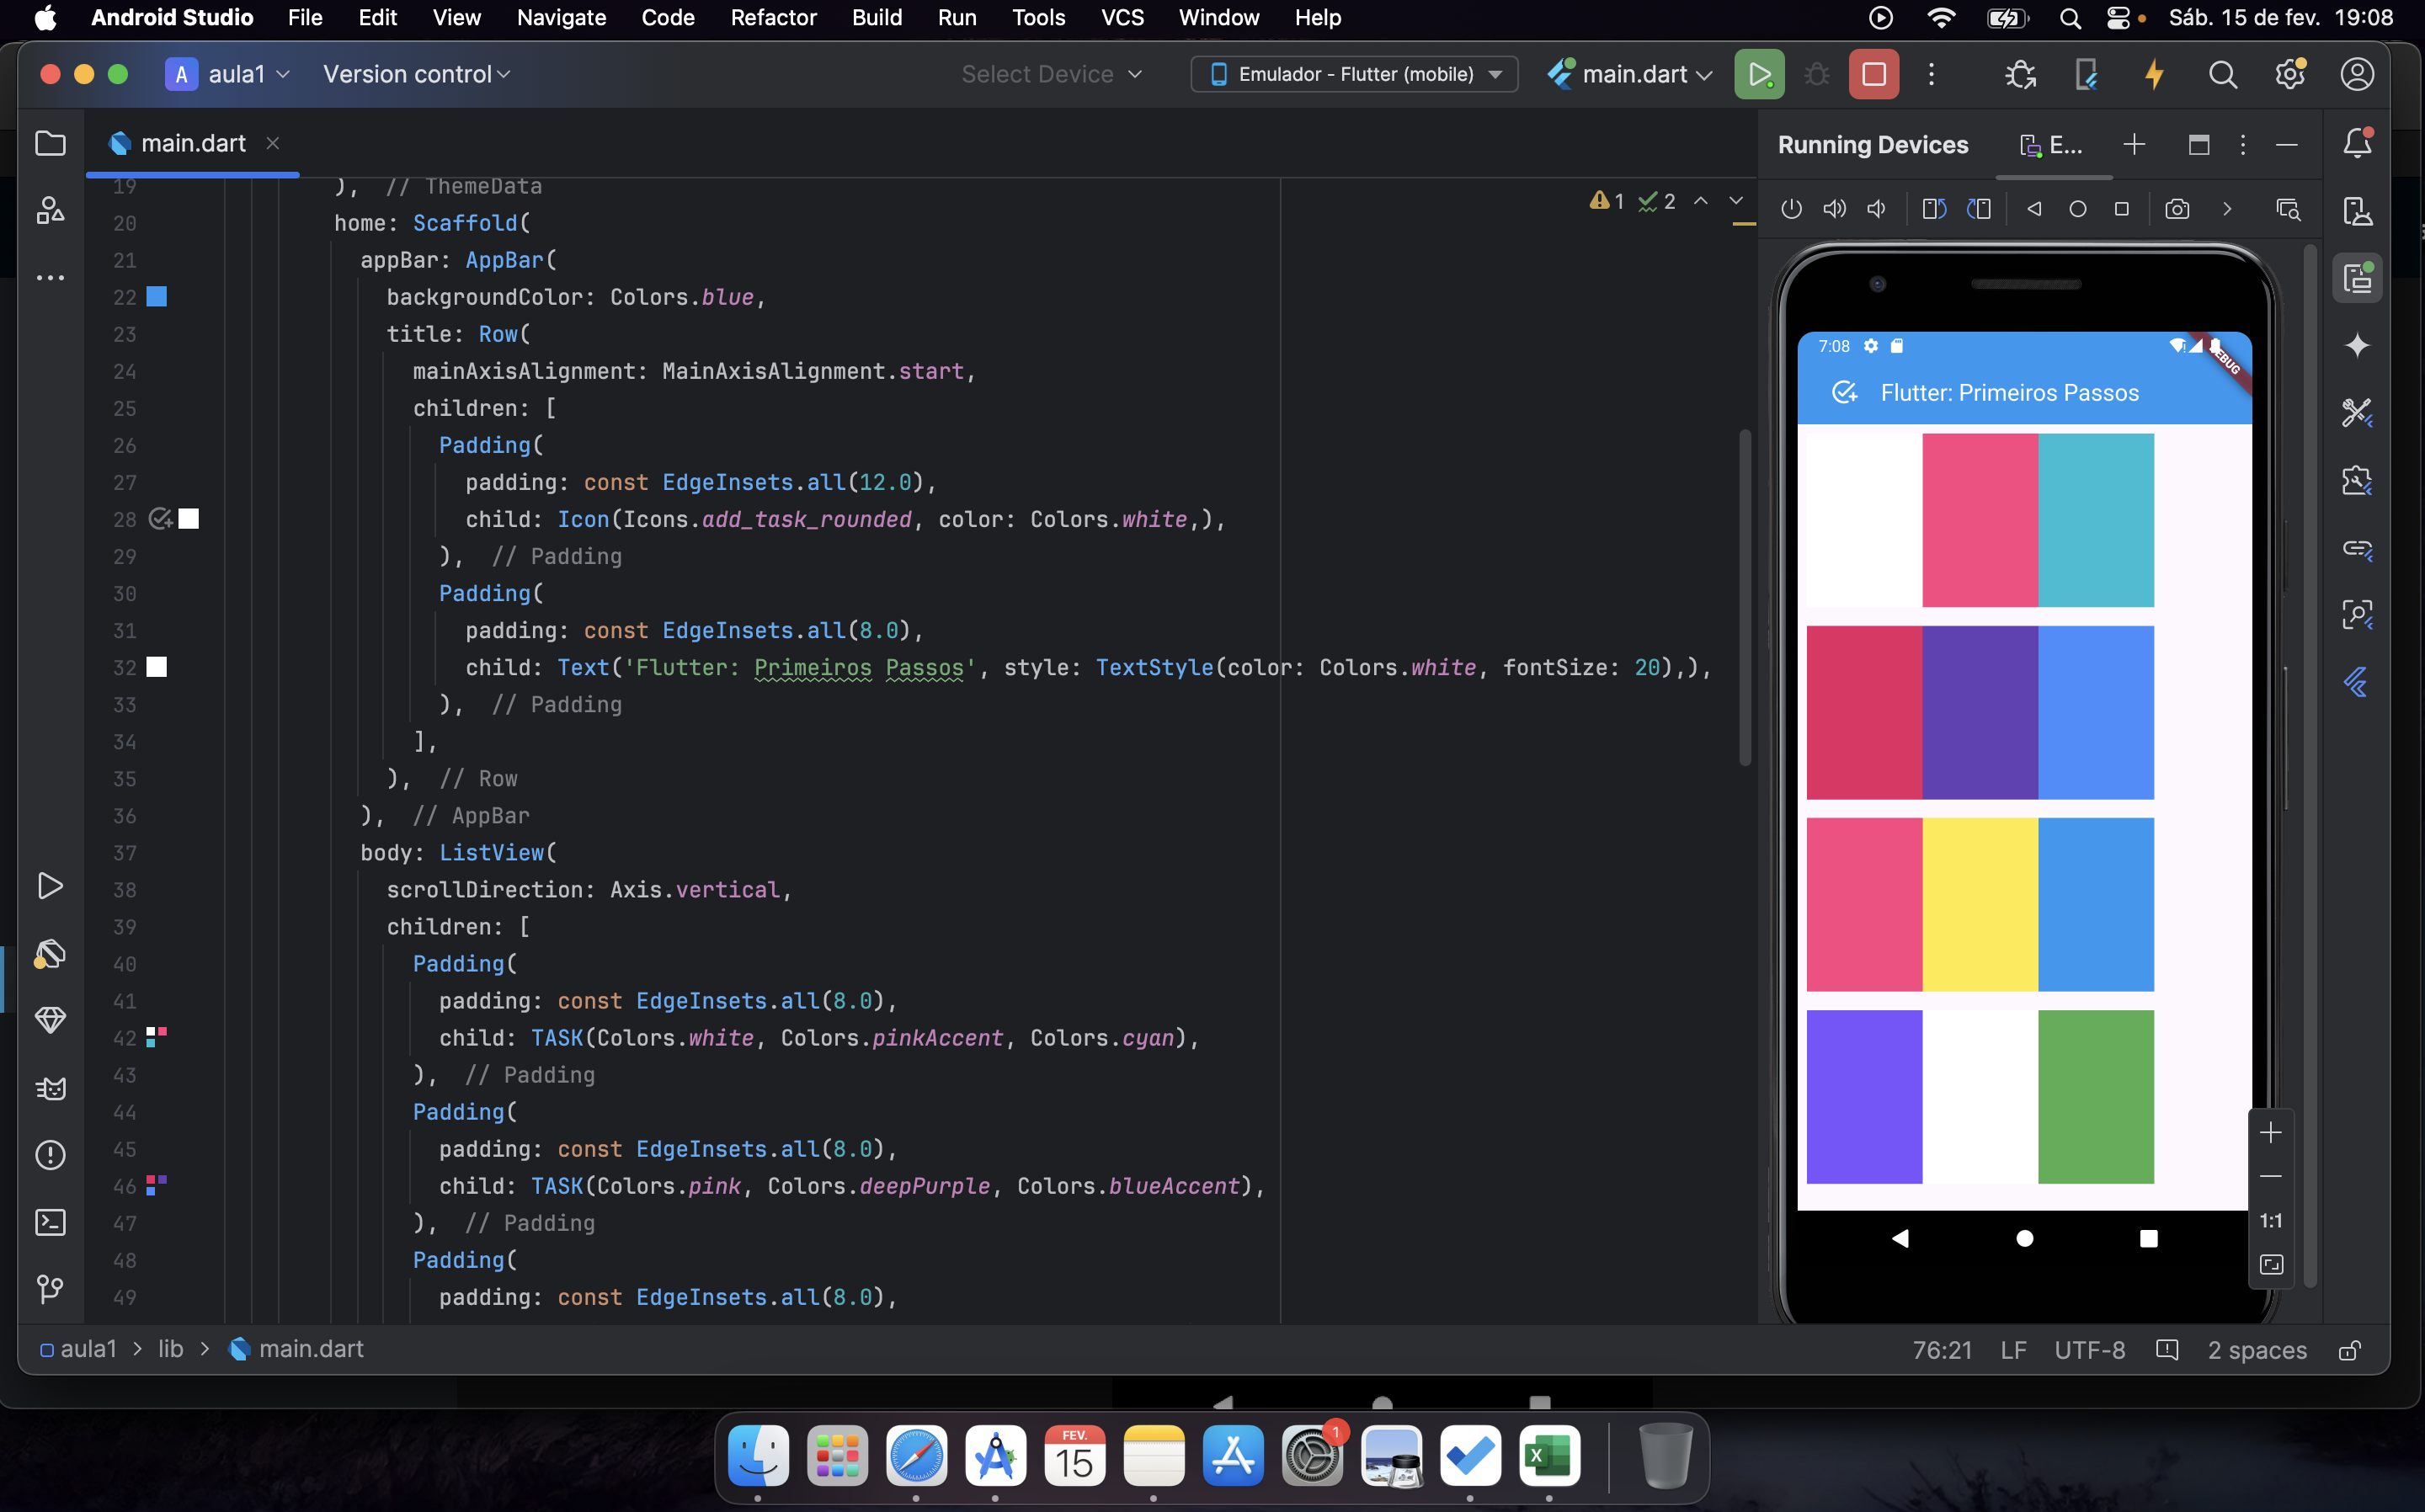This screenshot has height=1512, width=2425.
Task: Click the device mirror/screenshot icon
Action: pyautogui.click(x=2176, y=207)
